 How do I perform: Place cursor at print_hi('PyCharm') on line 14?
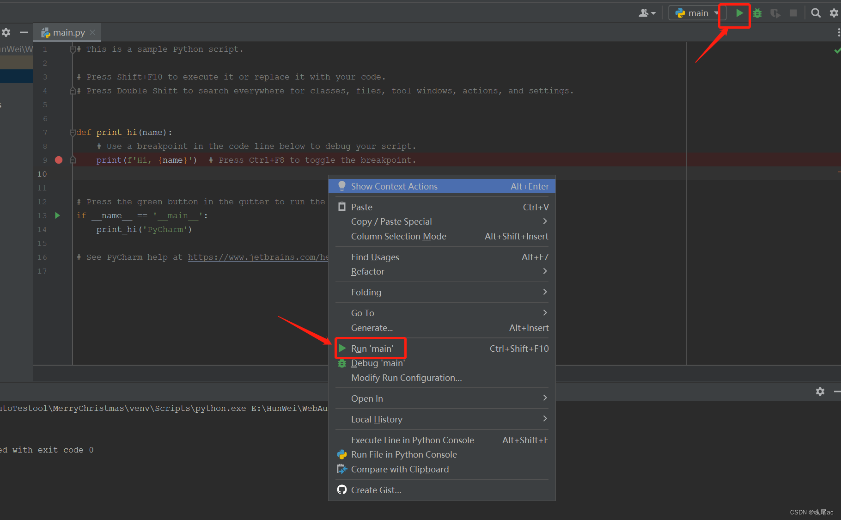[144, 229]
